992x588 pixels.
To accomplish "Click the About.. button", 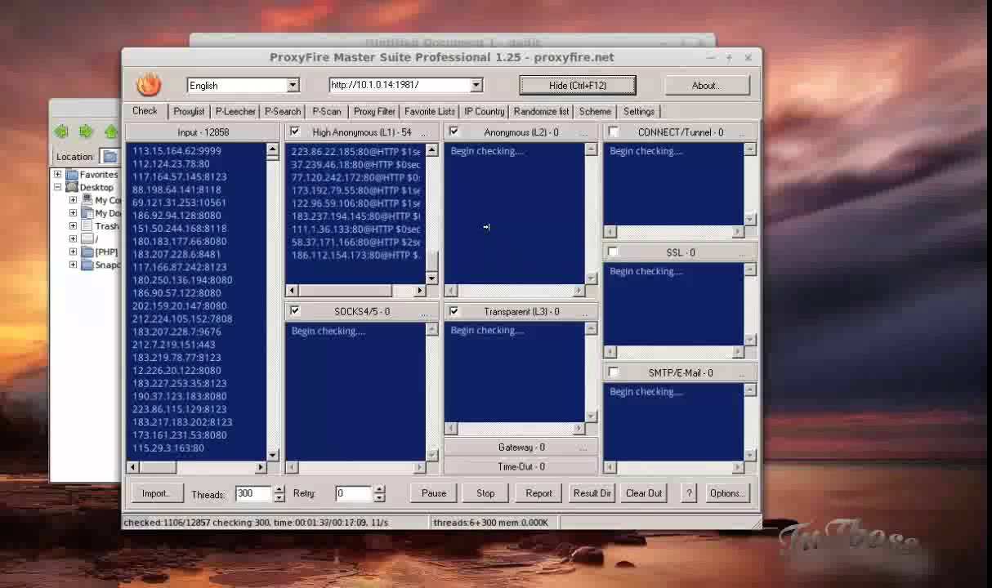I will 705,85.
